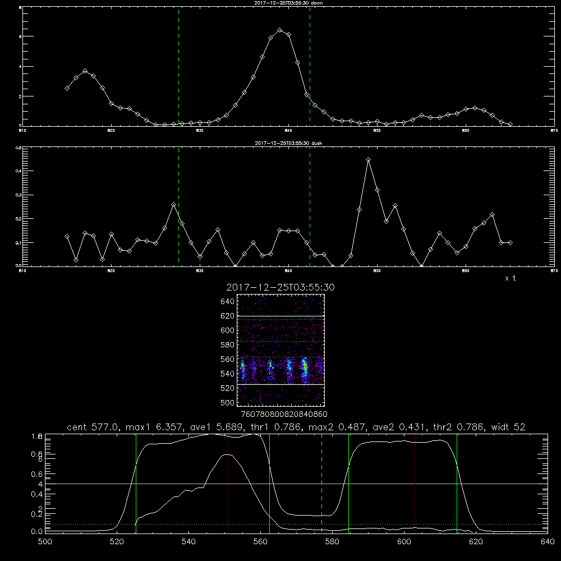The width and height of the screenshot is (561, 561).
Task: Click the heatmap x-axis tick label string
Action: [284, 415]
